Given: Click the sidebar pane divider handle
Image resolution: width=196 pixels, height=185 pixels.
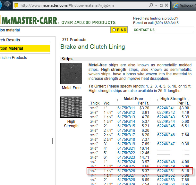Looking at the screenshot, I should click(53, 141).
